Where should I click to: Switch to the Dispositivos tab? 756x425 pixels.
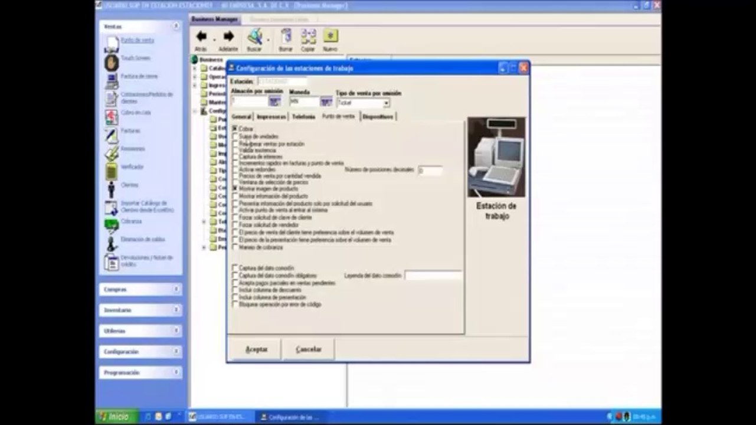click(x=378, y=117)
